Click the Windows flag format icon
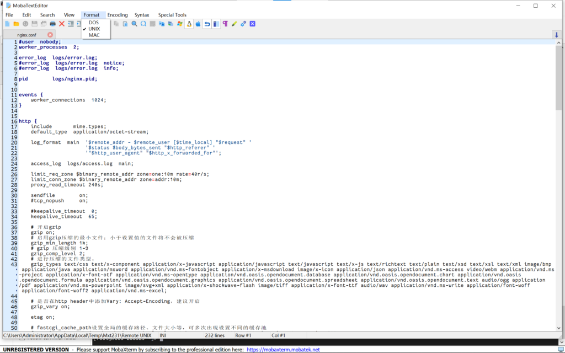 click(179, 24)
